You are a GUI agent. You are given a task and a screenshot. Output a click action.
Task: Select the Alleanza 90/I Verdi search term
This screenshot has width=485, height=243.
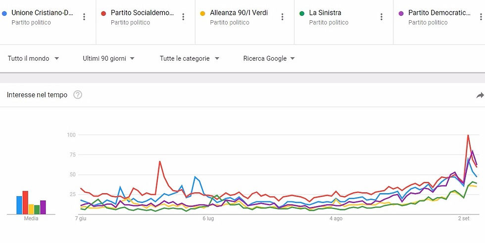point(239,13)
